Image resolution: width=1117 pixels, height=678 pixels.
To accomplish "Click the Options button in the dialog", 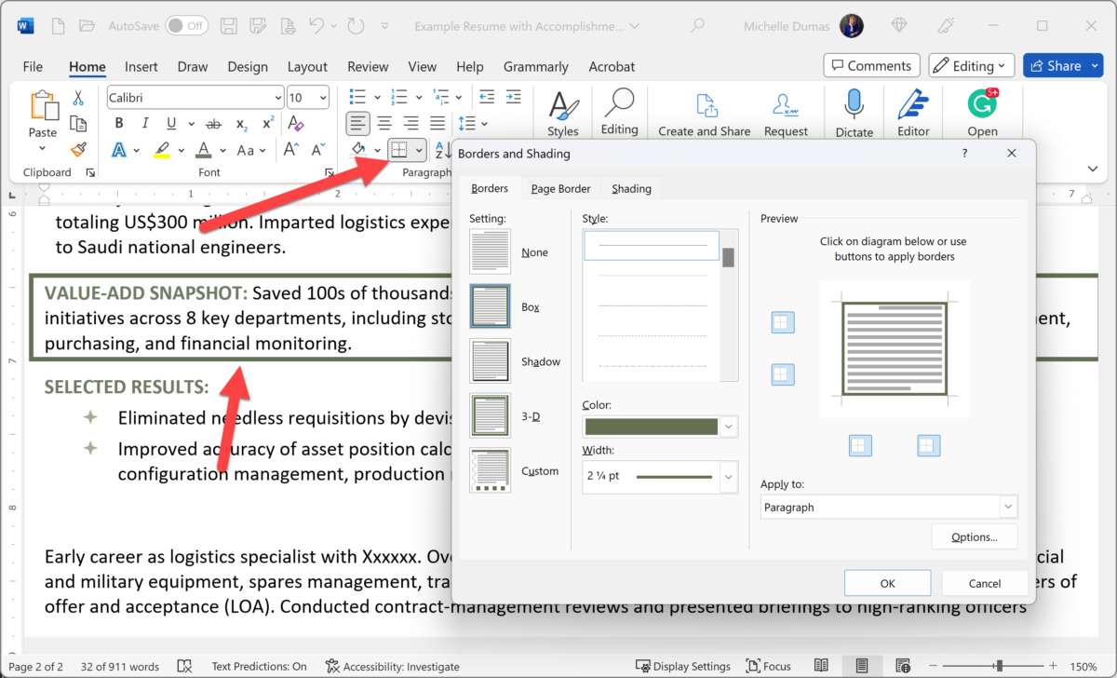I will (x=974, y=536).
